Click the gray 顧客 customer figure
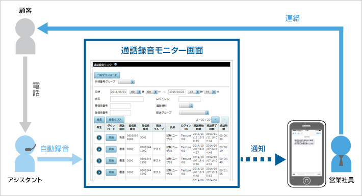Viewport: 362px width, 196px height. (25, 37)
